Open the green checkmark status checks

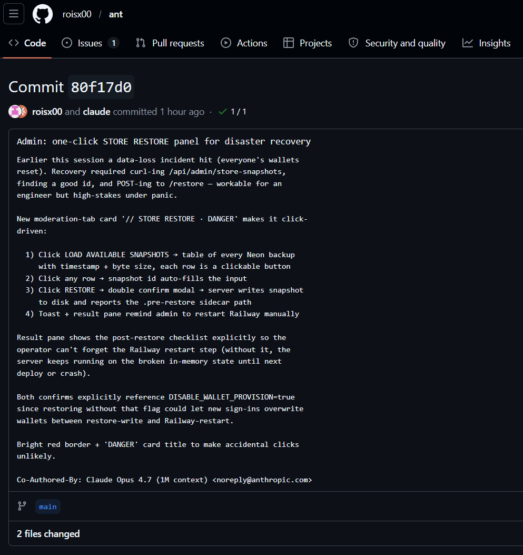tap(223, 112)
